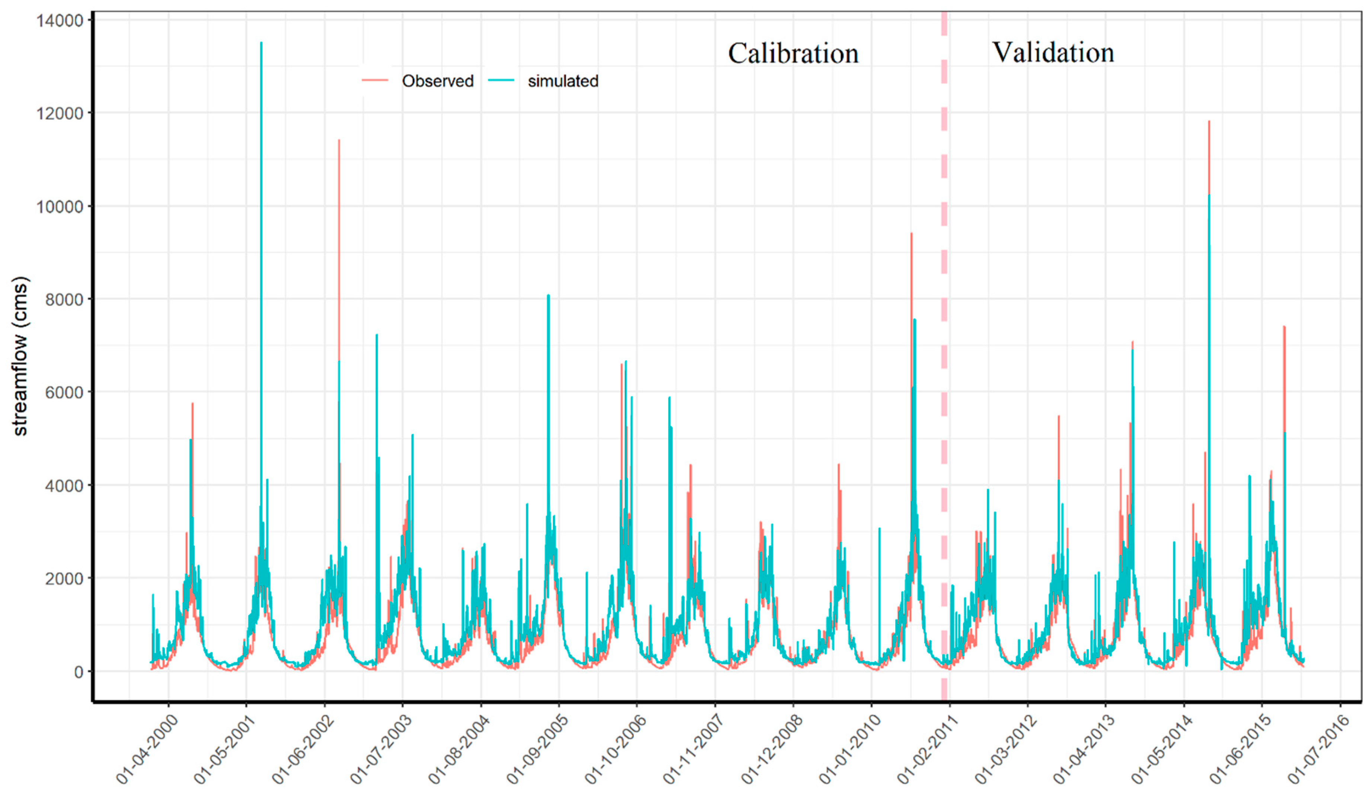Click the 4000 y-axis tick label
Viewport: 1371px width, 794px height.
[64, 486]
